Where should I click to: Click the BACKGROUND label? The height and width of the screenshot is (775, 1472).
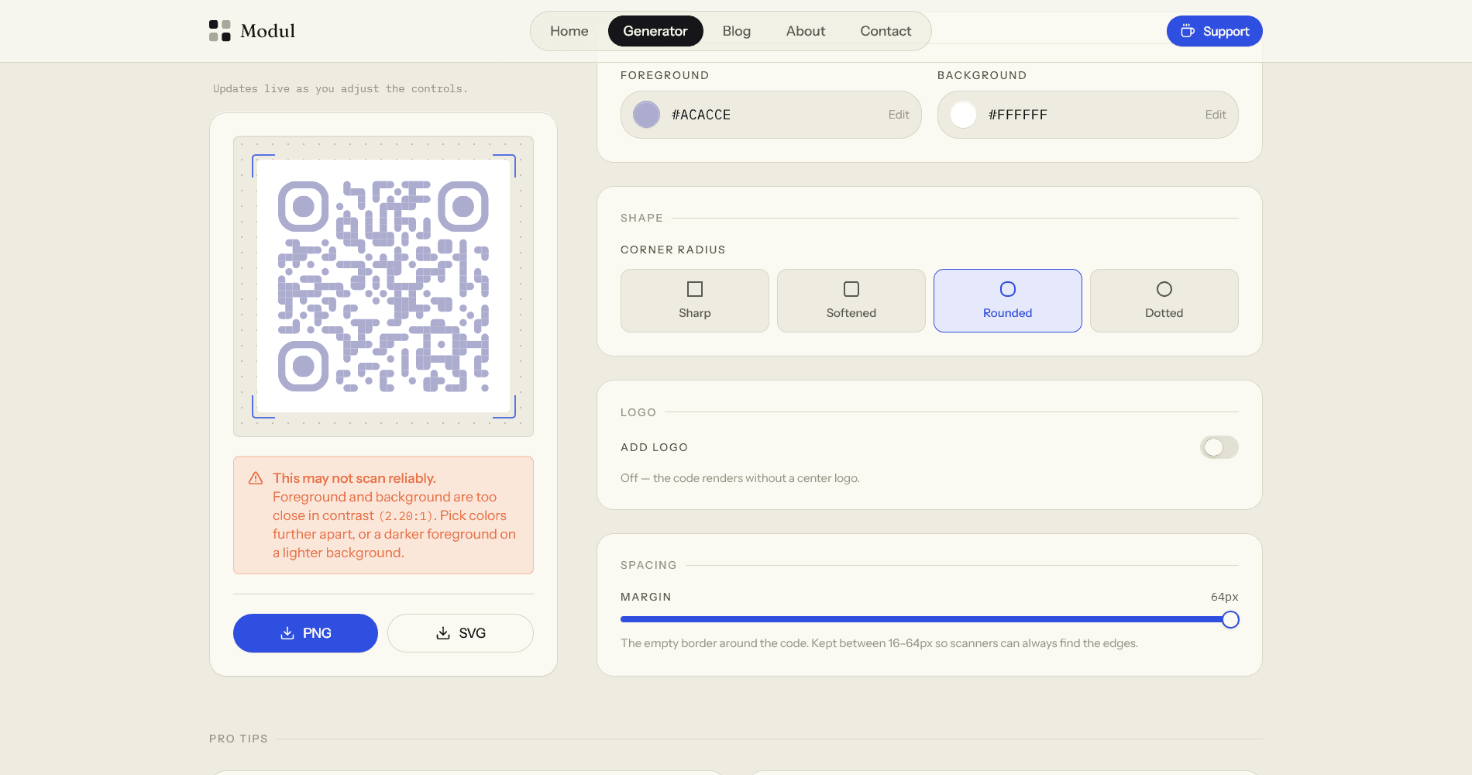coord(982,75)
